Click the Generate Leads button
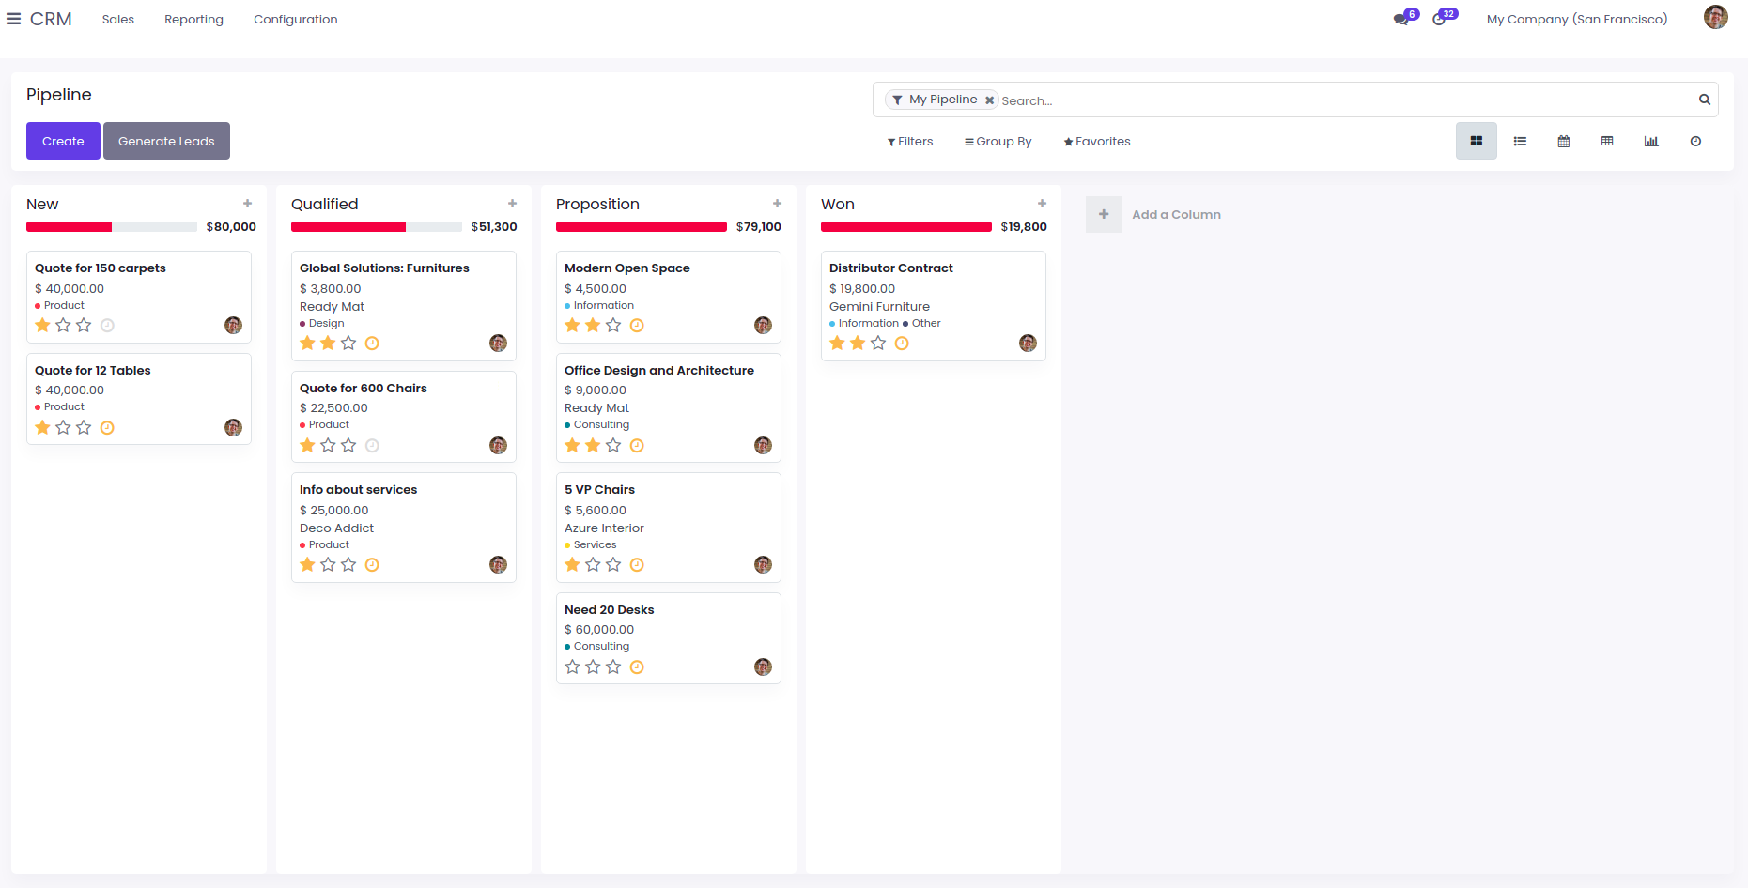Image resolution: width=1748 pixels, height=888 pixels. [x=166, y=141]
